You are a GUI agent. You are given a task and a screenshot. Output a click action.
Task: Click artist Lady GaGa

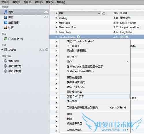126,32
